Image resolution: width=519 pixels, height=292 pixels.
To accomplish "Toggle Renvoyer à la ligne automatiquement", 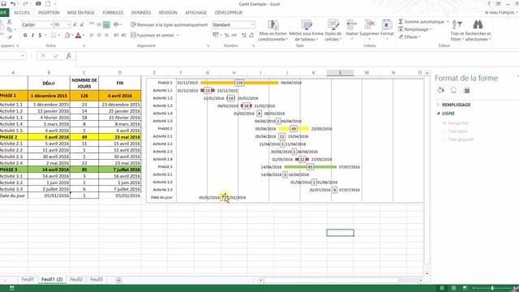I will pyautogui.click(x=169, y=25).
